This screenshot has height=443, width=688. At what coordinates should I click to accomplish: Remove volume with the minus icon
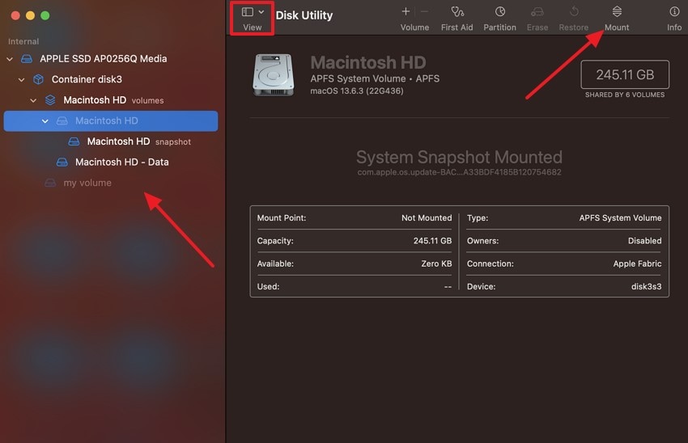[x=424, y=11]
